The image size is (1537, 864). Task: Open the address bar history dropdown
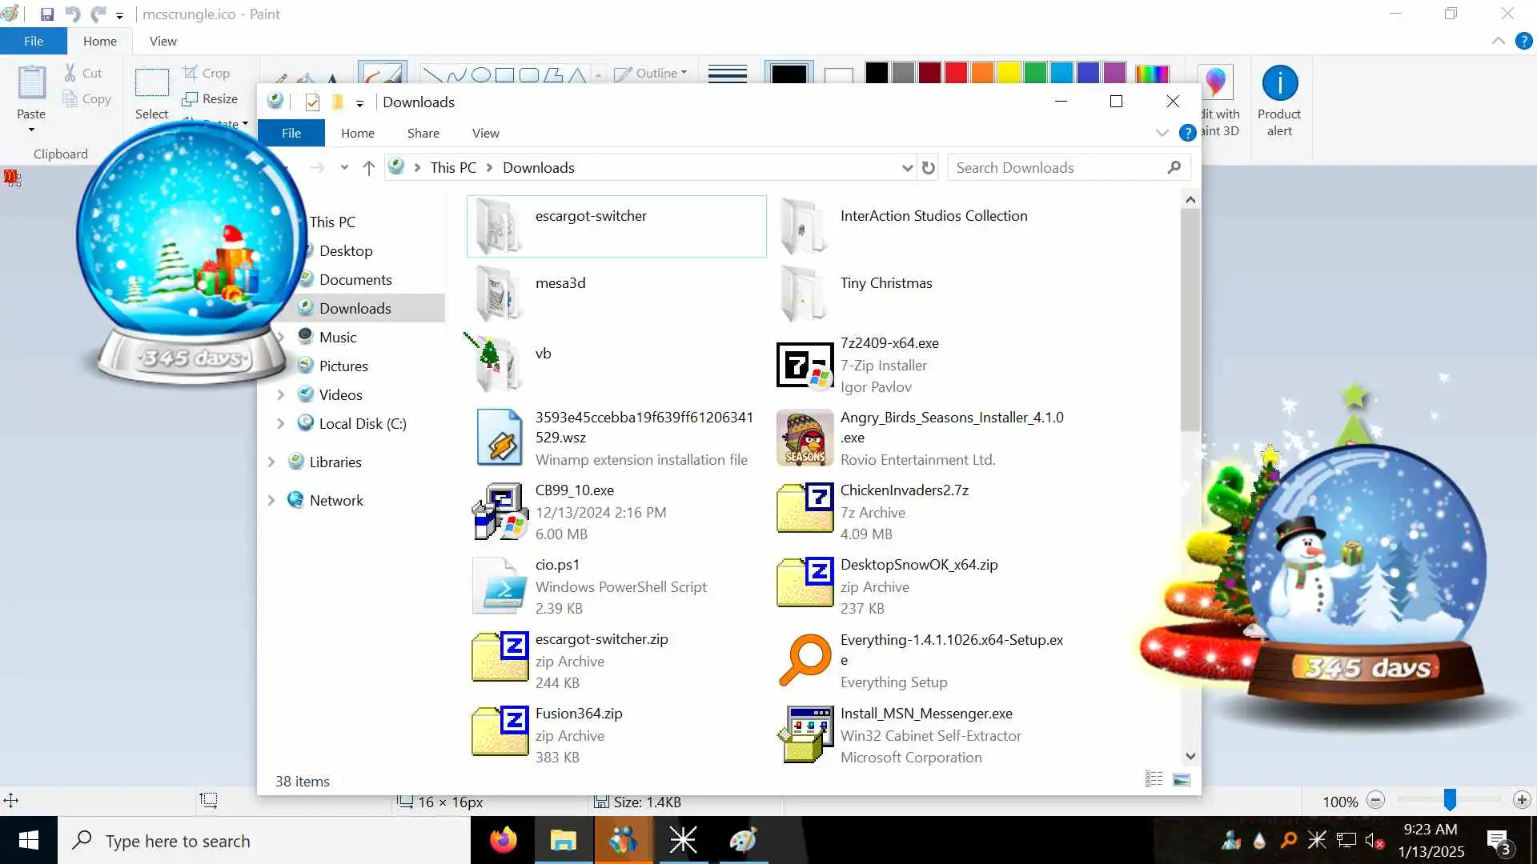(906, 168)
